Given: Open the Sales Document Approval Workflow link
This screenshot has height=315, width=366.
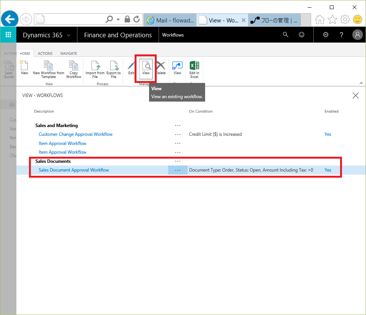Looking at the screenshot, I should tap(74, 170).
